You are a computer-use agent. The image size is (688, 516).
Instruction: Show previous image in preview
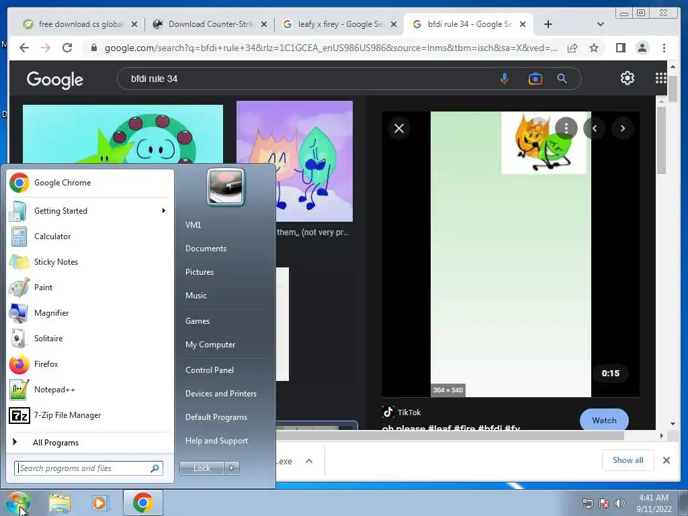pyautogui.click(x=595, y=128)
